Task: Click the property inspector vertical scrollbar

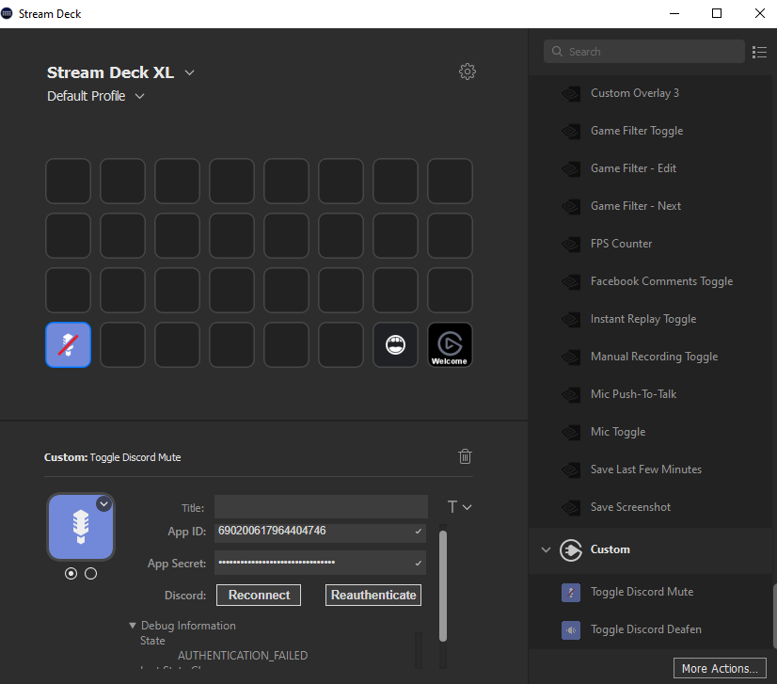Action: tap(443, 586)
